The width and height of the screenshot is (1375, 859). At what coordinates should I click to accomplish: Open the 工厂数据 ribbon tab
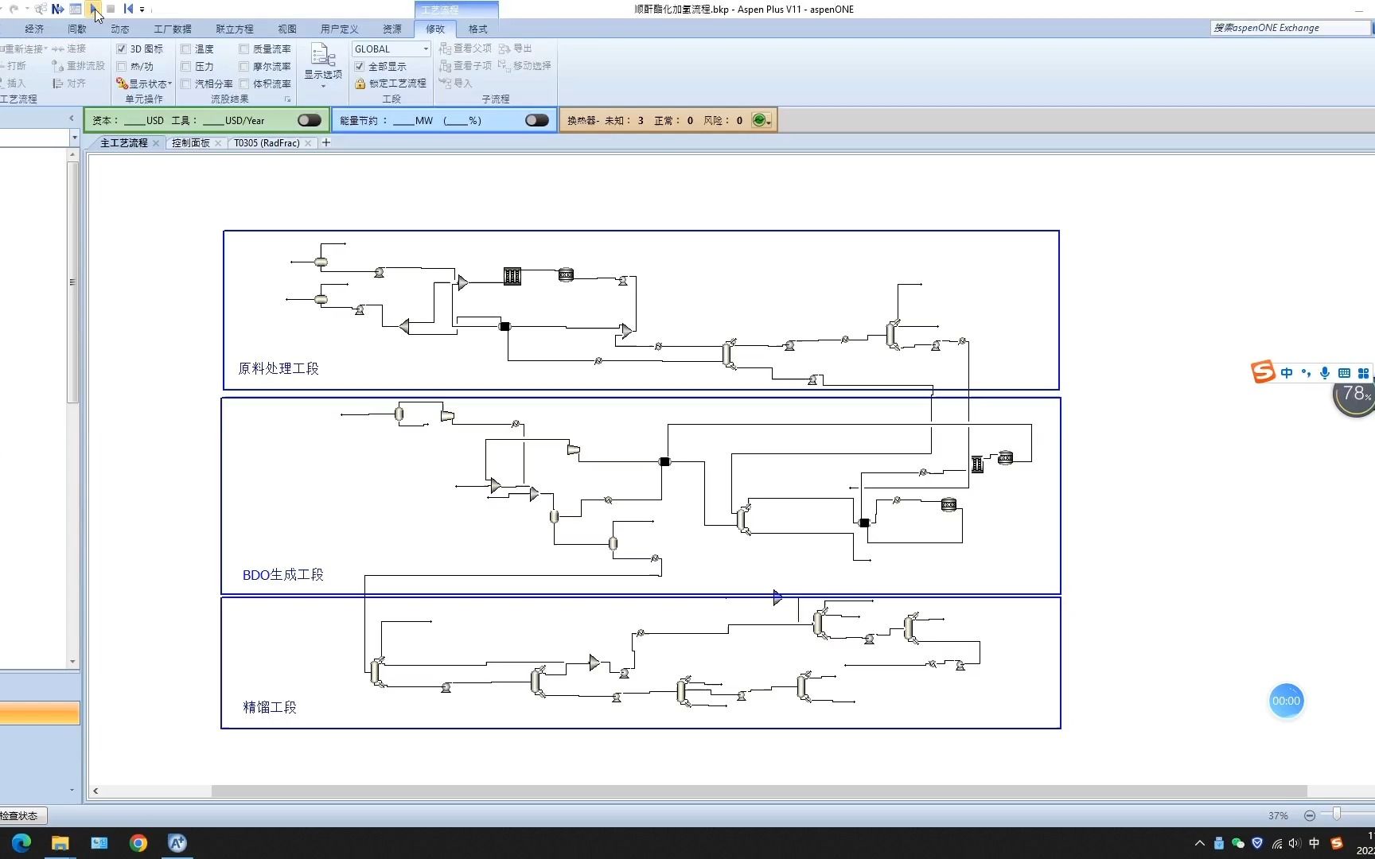[173, 29]
